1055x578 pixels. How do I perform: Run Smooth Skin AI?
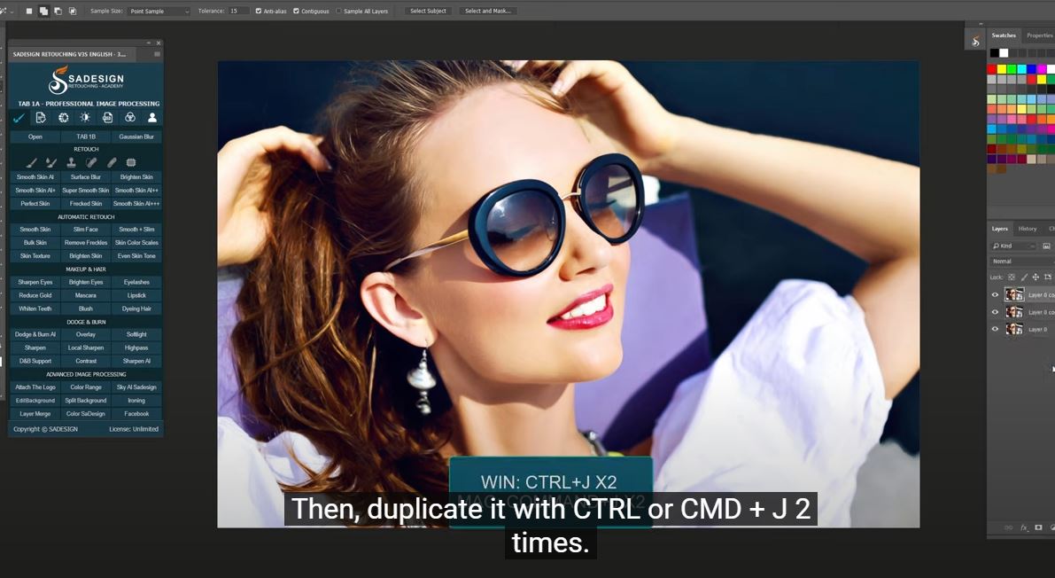(x=35, y=177)
